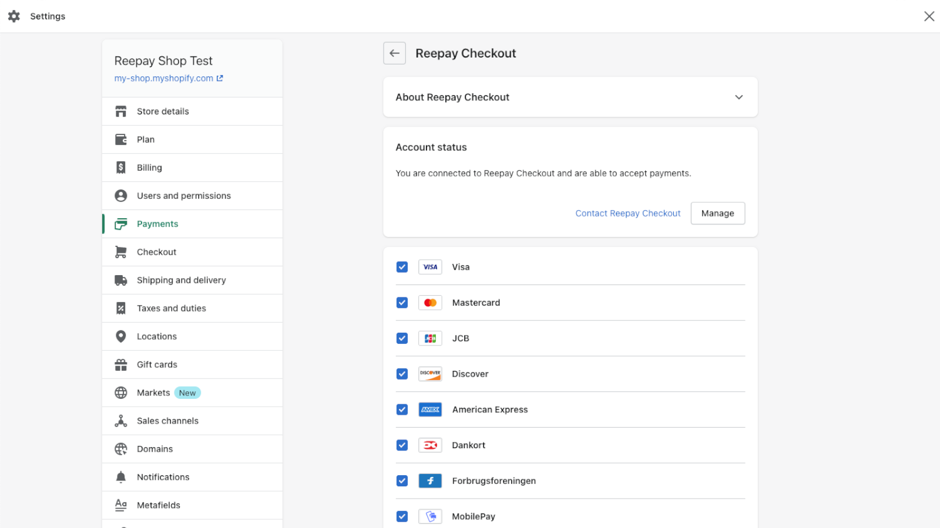Click the JCB card logo
Screen dimensions: 940x528
[x=430, y=339]
